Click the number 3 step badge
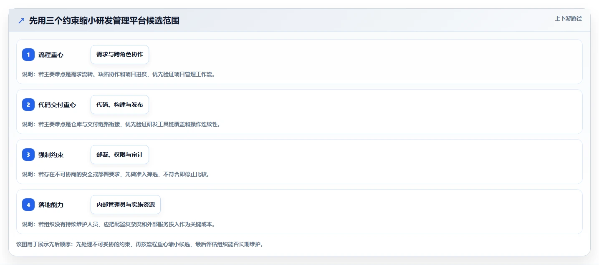The height and width of the screenshot is (265, 599). pyautogui.click(x=28, y=155)
